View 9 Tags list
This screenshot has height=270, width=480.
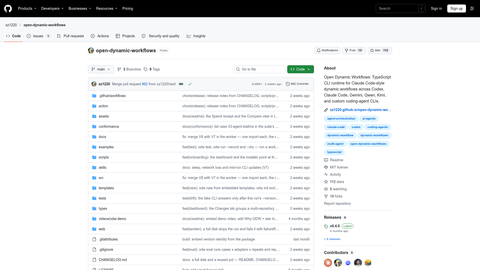pyautogui.click(x=152, y=69)
